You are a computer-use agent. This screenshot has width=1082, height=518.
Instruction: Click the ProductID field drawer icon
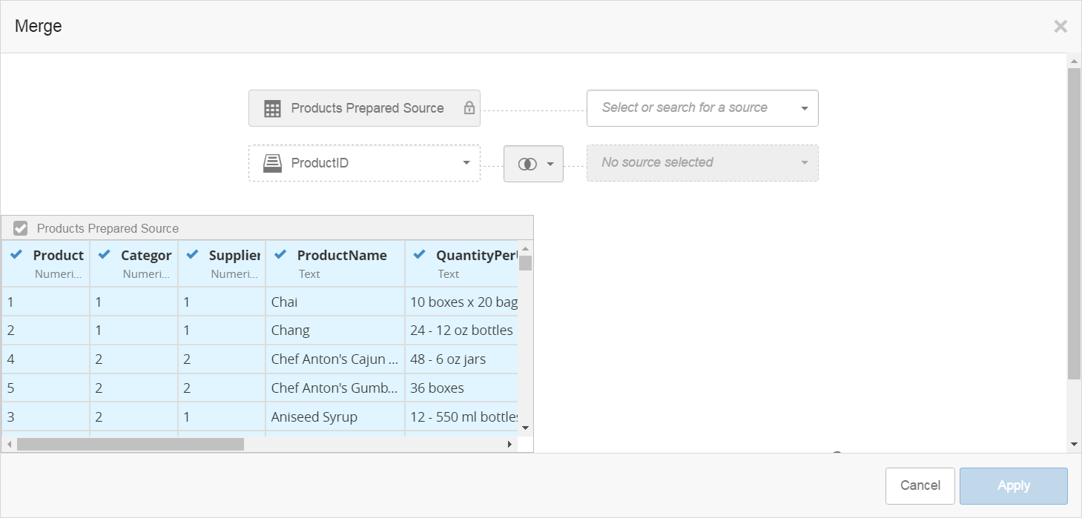coord(272,163)
